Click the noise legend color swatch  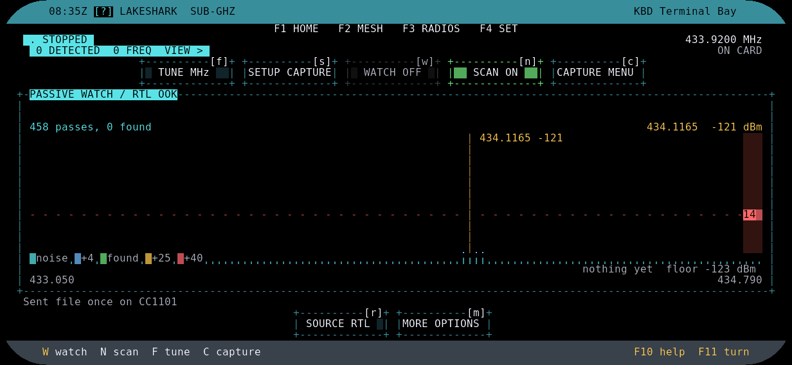click(33, 258)
